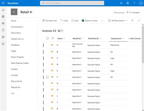This screenshot has width=144, height=111.
Task: Open the Name column header menu
Action: [x=61, y=38]
